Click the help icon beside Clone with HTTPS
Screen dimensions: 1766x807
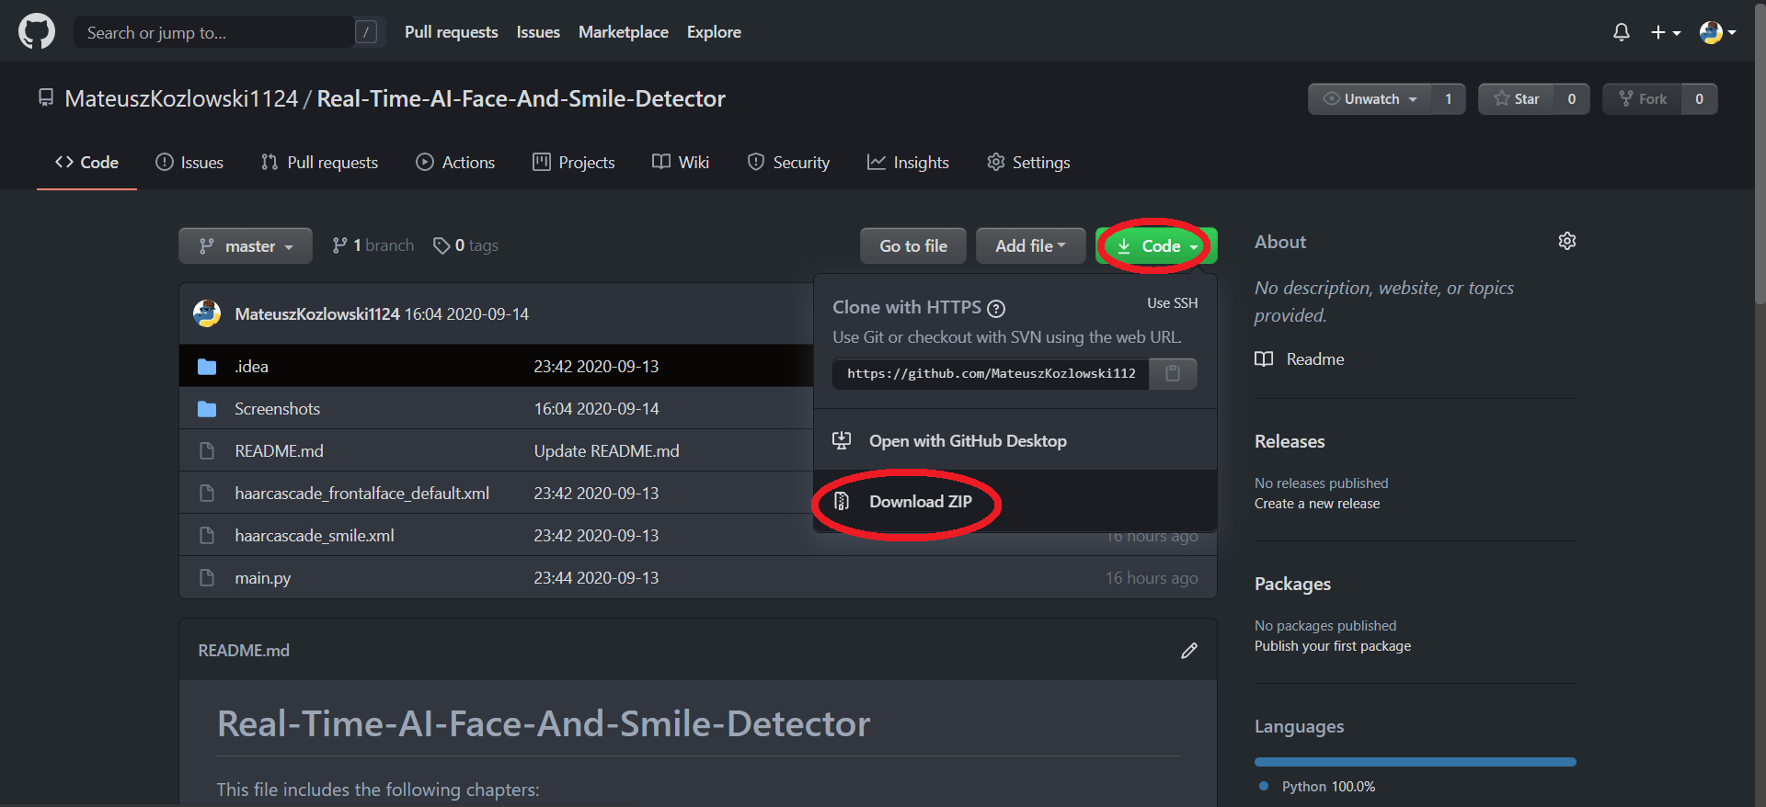tap(995, 308)
